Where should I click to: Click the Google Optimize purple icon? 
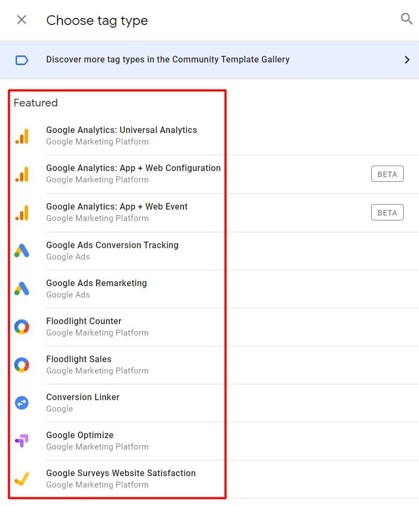point(22,441)
